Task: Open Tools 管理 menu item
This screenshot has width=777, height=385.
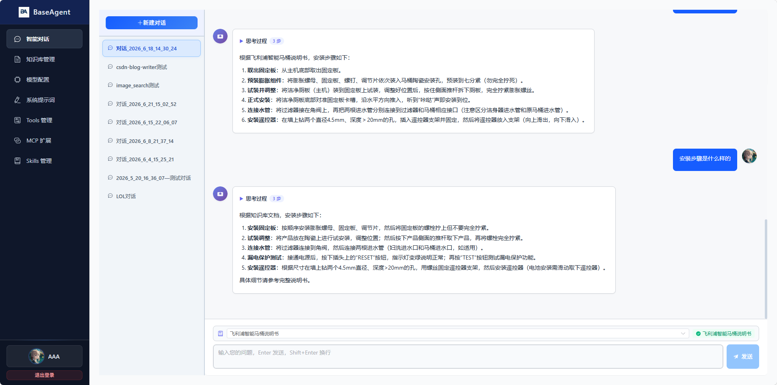Action: coord(44,120)
